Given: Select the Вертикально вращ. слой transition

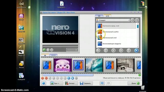Looking at the screenshot, I should pos(117,26).
